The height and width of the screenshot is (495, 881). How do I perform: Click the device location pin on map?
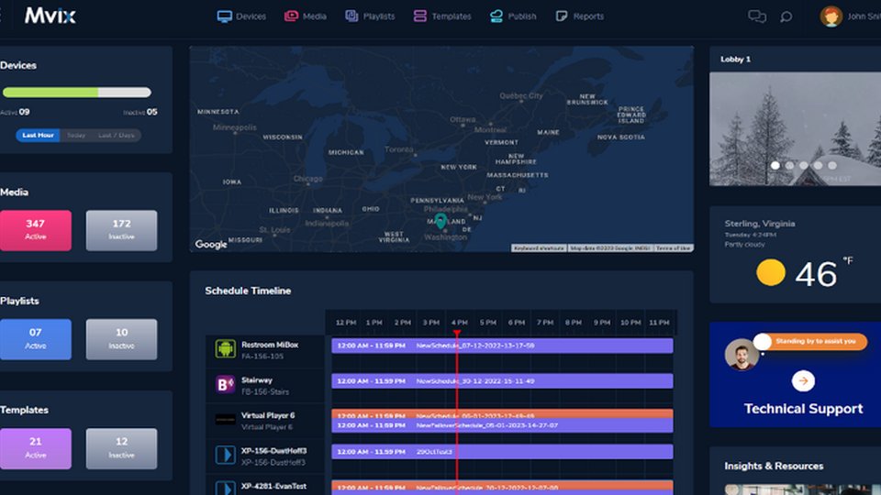(440, 221)
